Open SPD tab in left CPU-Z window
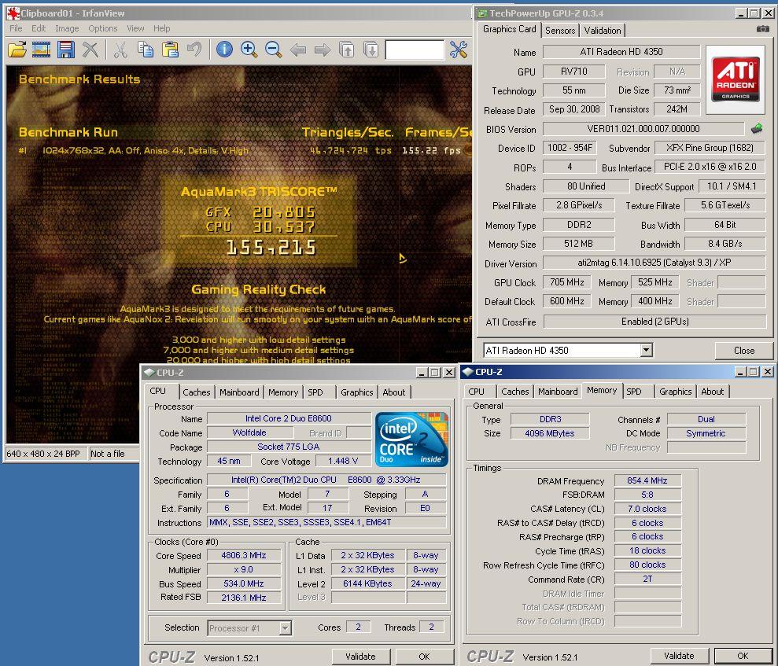Image resolution: width=778 pixels, height=666 pixels. (315, 392)
